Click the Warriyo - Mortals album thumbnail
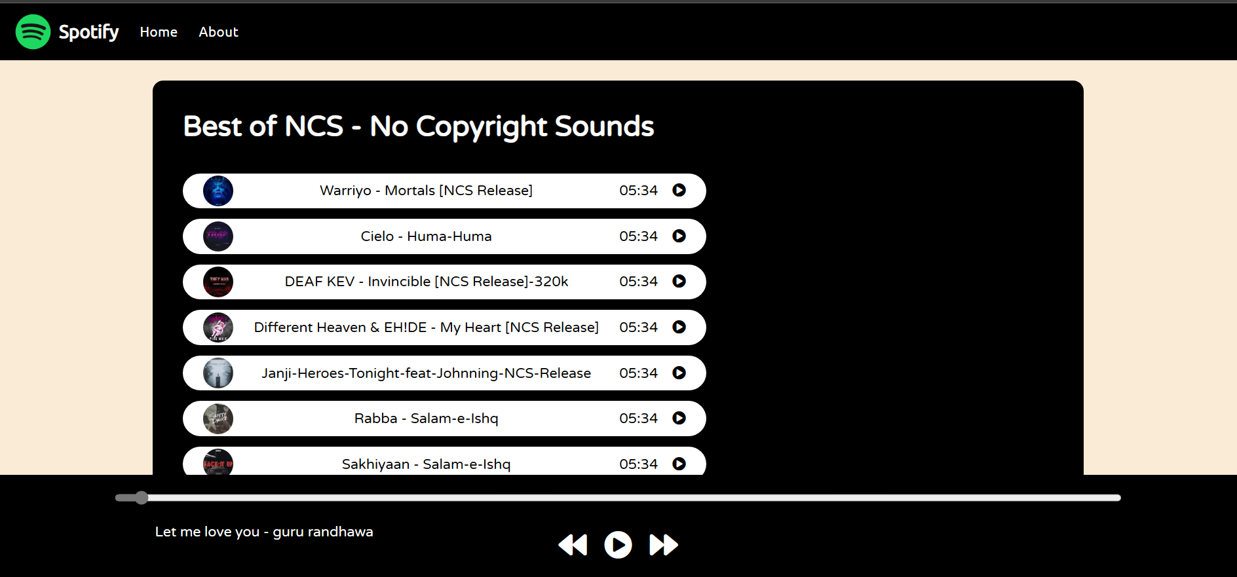The image size is (1237, 577). pos(218,191)
